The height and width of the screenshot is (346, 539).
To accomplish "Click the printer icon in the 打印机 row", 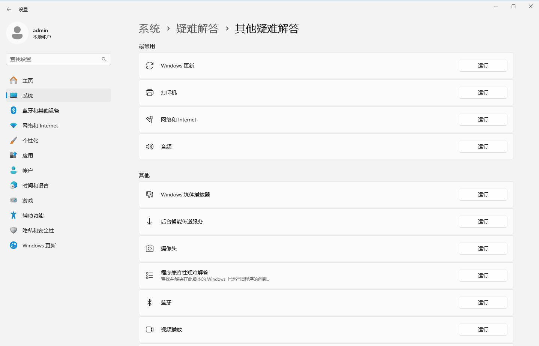I will pos(150,93).
